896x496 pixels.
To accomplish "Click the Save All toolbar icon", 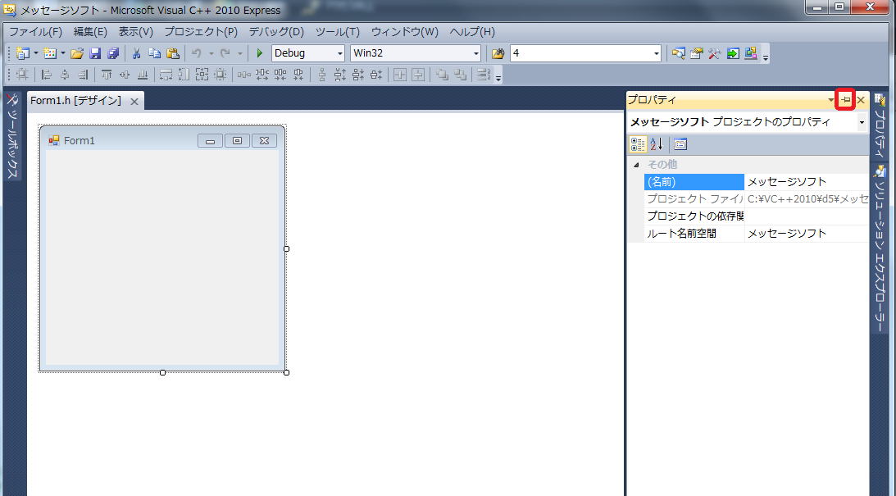I will 113,53.
